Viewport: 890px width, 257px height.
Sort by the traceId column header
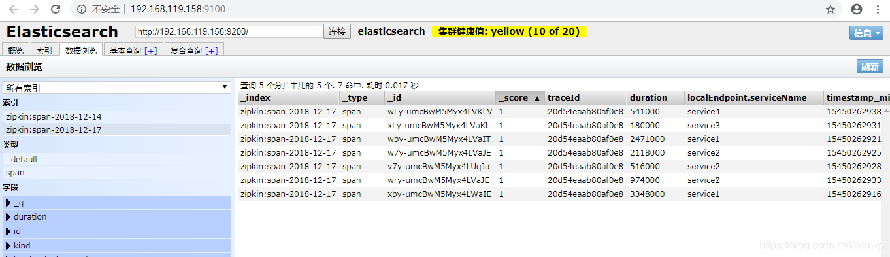pyautogui.click(x=585, y=97)
